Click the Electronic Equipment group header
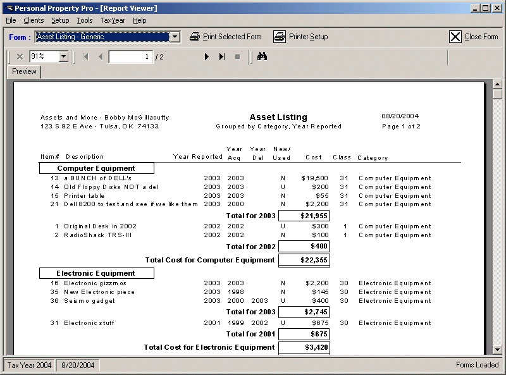The image size is (506, 375). pyautogui.click(x=97, y=273)
